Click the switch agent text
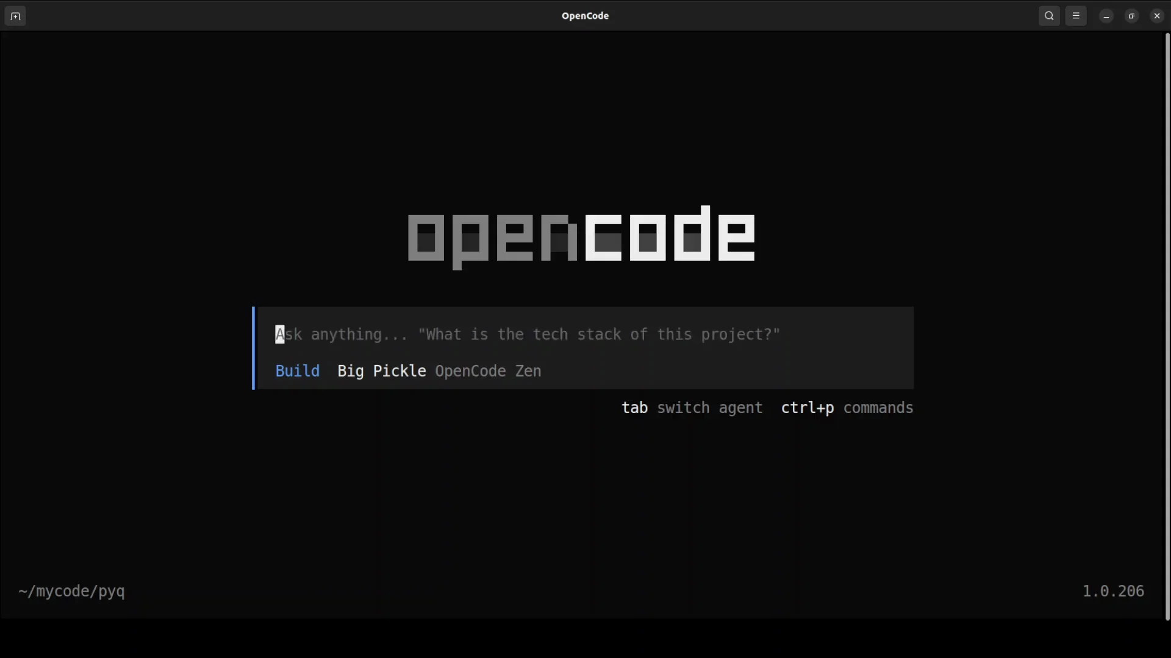The image size is (1171, 658). click(x=709, y=408)
